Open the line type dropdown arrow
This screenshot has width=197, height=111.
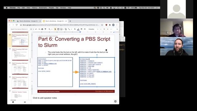tap(71, 29)
